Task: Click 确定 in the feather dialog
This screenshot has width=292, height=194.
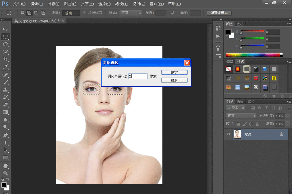Action: (174, 73)
